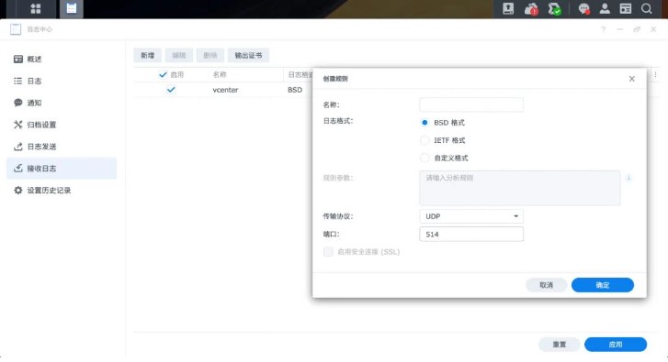
Task: Click the 输出证书 button
Action: point(248,55)
